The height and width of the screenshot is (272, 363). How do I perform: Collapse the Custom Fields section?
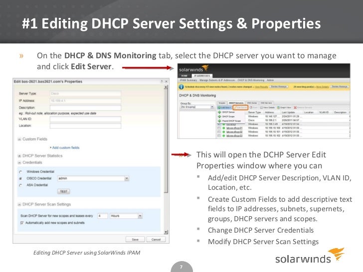(19, 139)
